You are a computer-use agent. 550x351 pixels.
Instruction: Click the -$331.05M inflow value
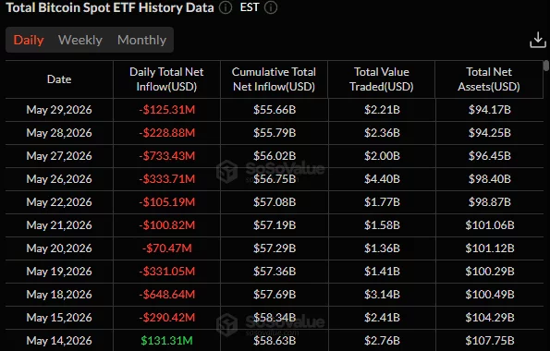[x=166, y=272]
